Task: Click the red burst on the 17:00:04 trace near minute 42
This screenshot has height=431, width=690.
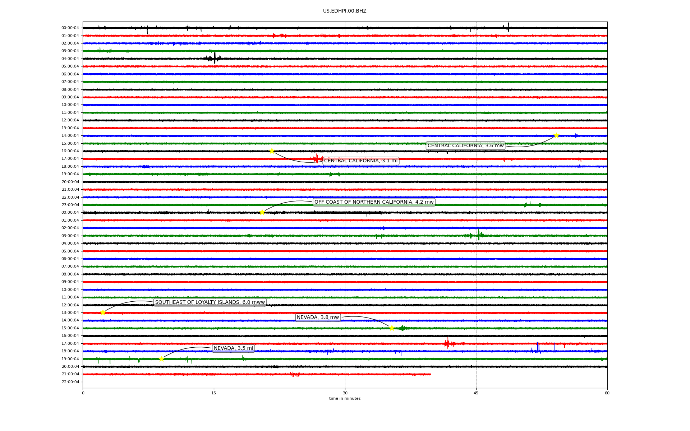Action: point(447,343)
